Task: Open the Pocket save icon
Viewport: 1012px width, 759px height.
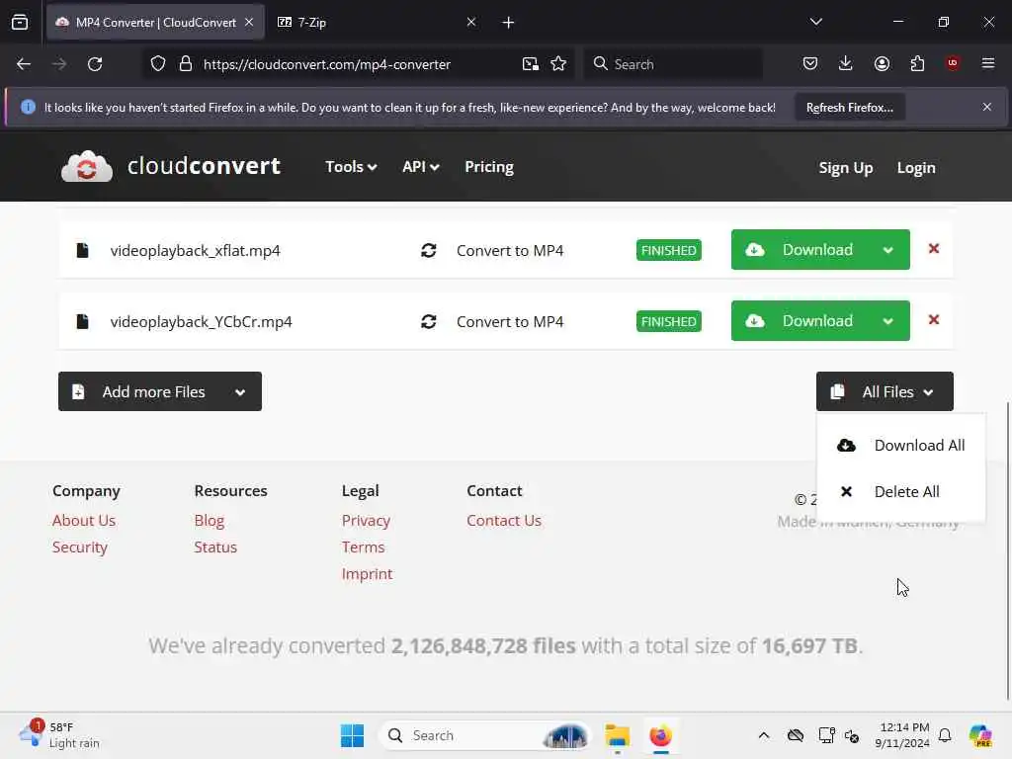Action: coord(810,63)
